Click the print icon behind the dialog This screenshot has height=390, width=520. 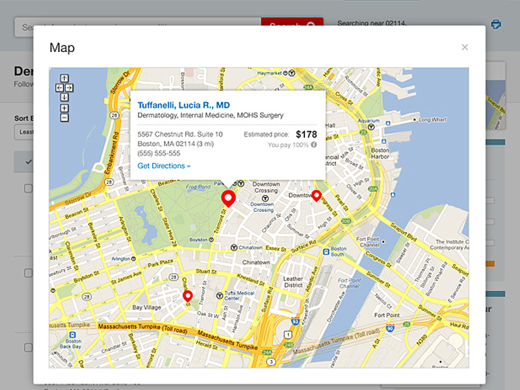pos(496,24)
